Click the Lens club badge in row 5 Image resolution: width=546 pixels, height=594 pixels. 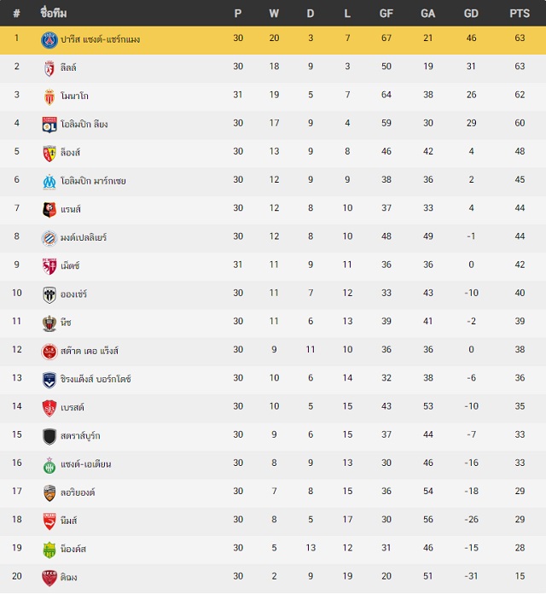click(x=49, y=154)
